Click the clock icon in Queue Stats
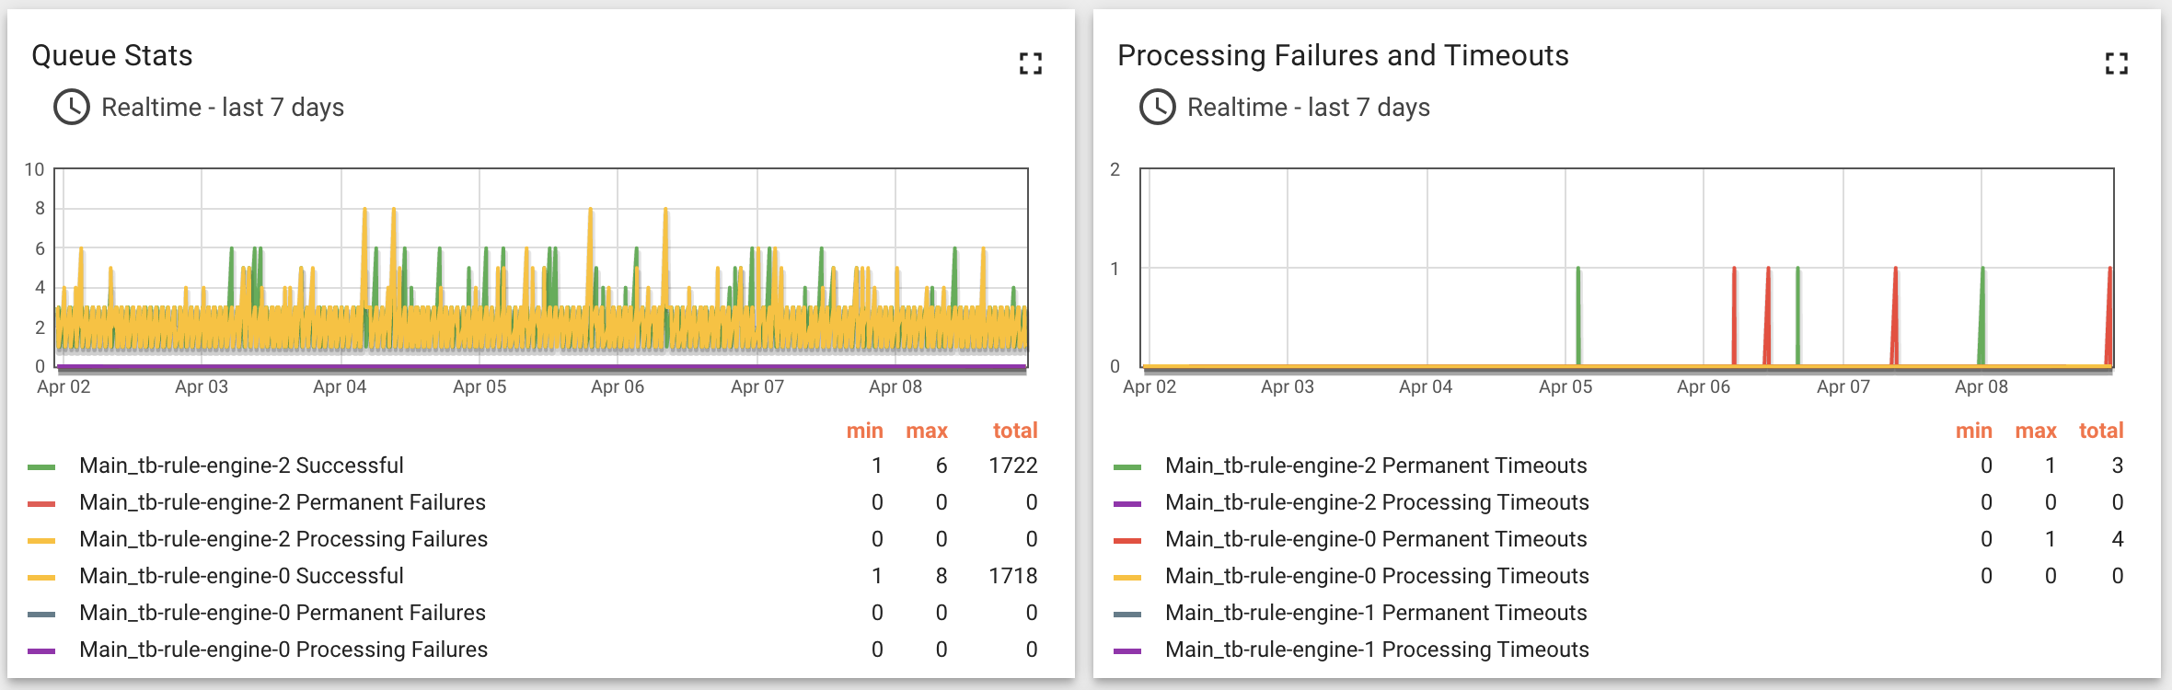 [x=72, y=108]
